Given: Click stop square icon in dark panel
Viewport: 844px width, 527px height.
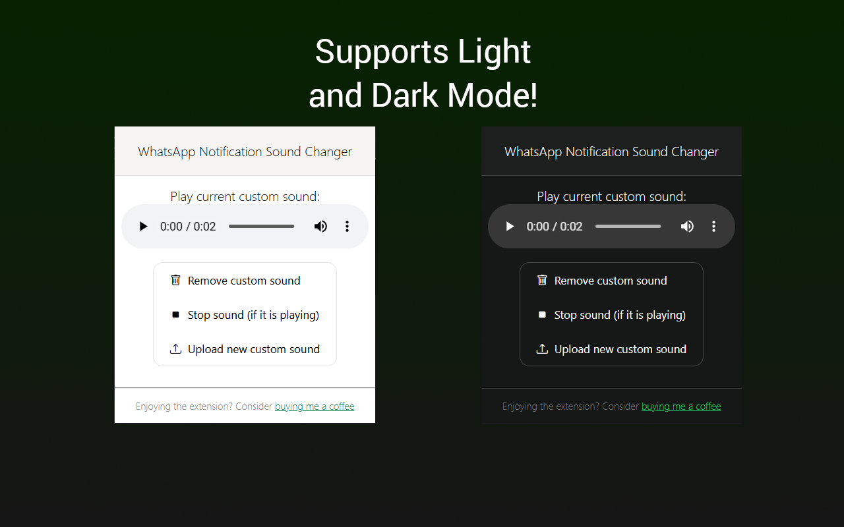Looking at the screenshot, I should [542, 315].
